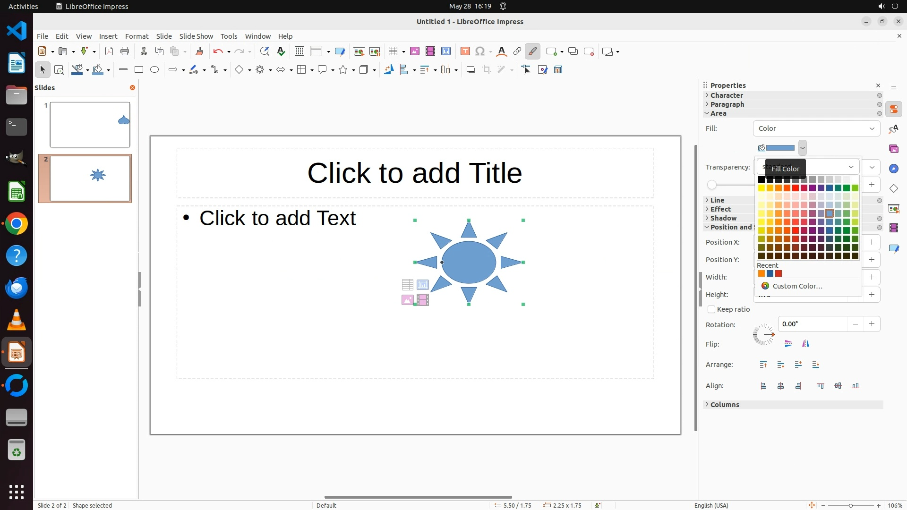Select the Rectangle drawing tool

(139, 70)
